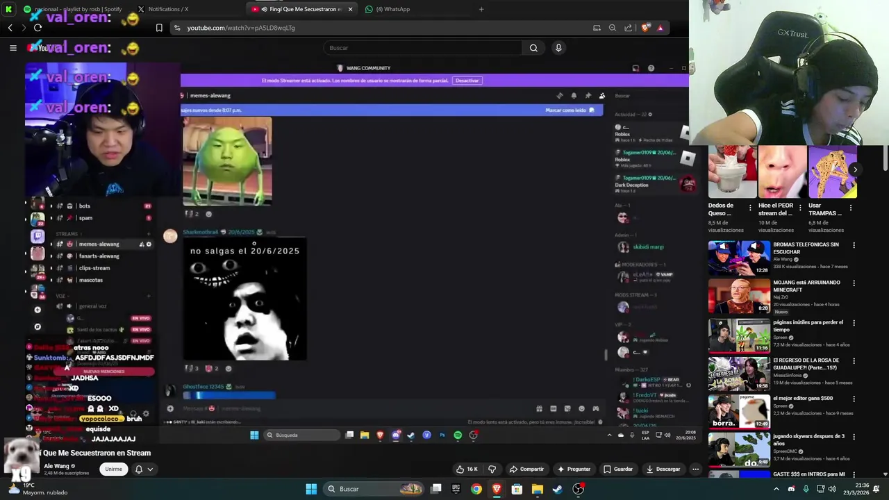Close the active YouTube tab

(x=350, y=9)
